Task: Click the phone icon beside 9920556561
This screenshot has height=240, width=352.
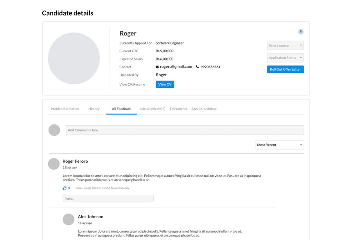Action: (198, 67)
